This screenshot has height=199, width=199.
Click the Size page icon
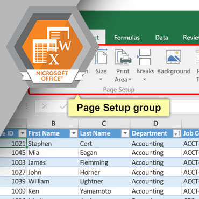101,57
